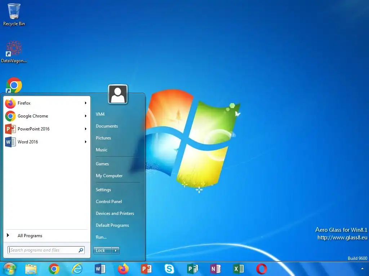Click the user account picture

pyautogui.click(x=118, y=94)
